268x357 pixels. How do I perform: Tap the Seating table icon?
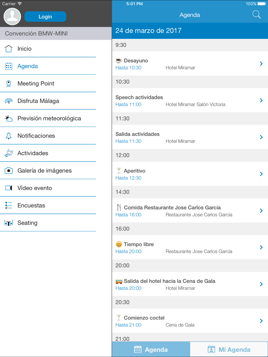click(x=9, y=223)
